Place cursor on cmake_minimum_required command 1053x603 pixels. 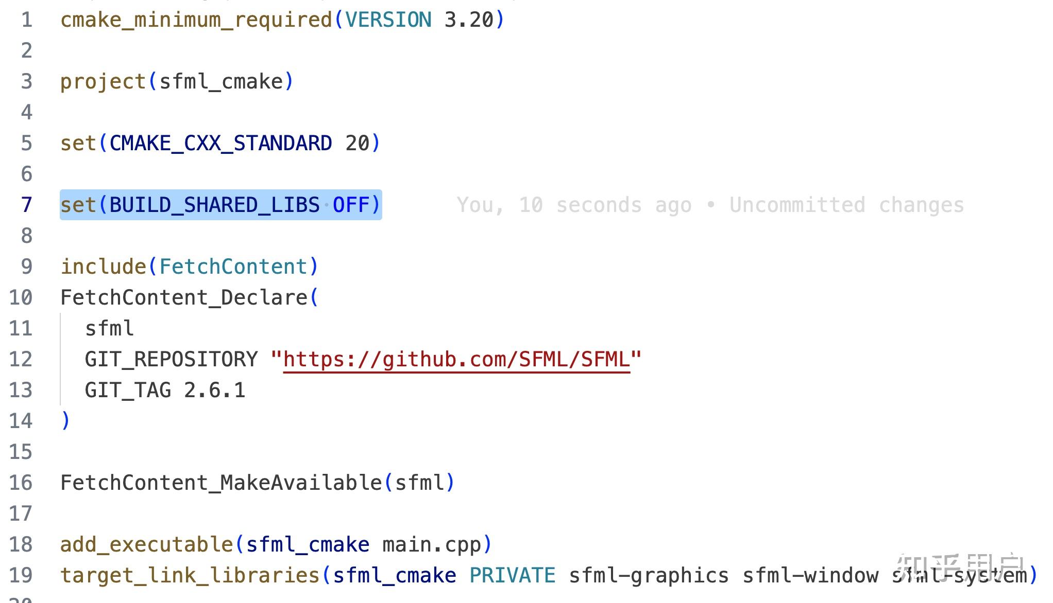[196, 21]
